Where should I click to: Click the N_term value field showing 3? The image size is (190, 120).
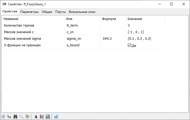[x=145, y=26]
